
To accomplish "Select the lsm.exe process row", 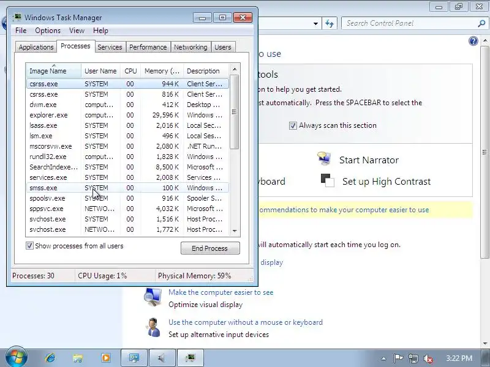I will (127, 136).
